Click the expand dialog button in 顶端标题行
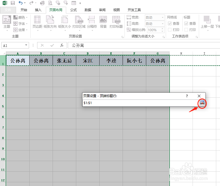 202,103
